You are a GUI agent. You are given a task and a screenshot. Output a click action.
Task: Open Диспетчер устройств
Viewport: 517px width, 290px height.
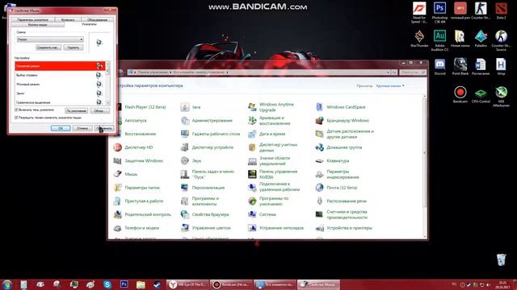pyautogui.click(x=207, y=147)
